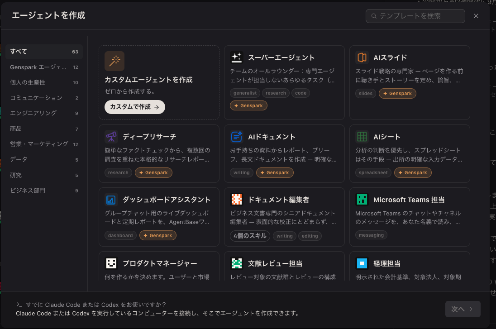Click the terminal prompt icon in footer
The image size is (496, 329).
(19, 305)
